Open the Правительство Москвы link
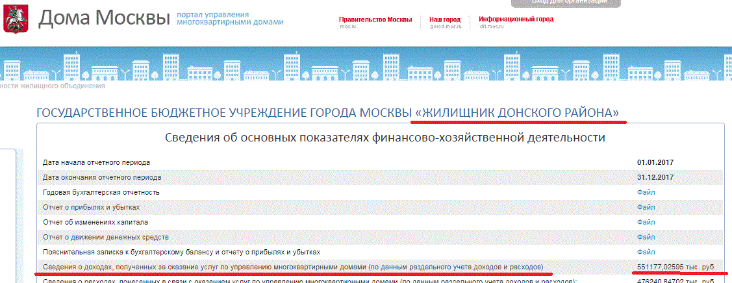This screenshot has height=283, width=732. pos(375,19)
